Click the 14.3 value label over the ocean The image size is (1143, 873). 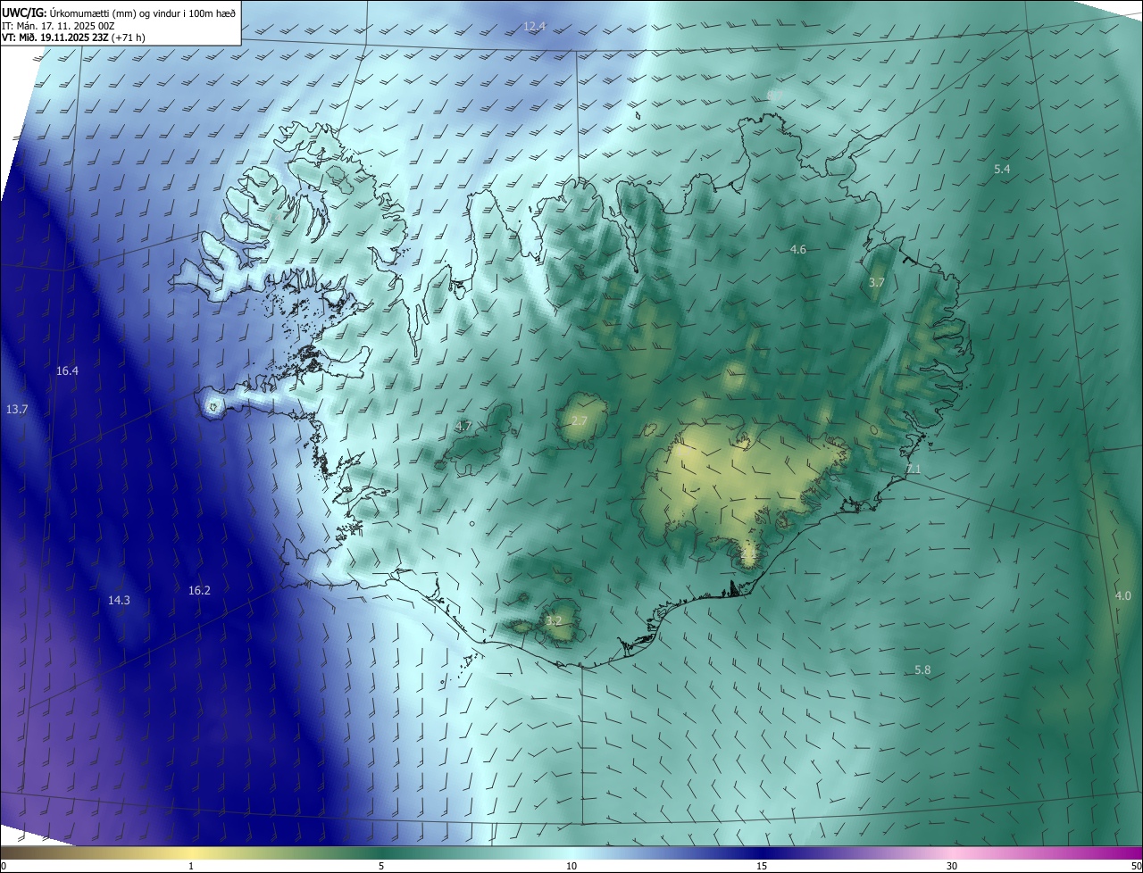119,600
